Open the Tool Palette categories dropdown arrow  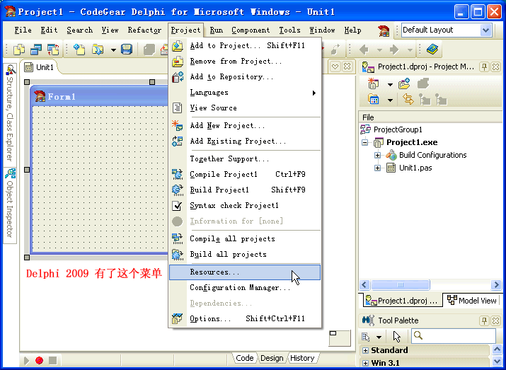pos(379,337)
